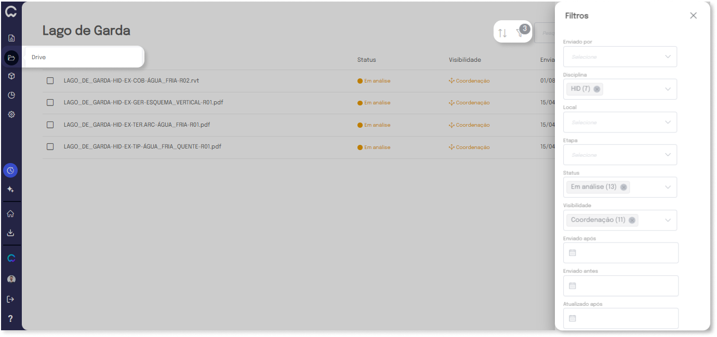
Task: Click the download icon in sidebar
Action: point(10,233)
